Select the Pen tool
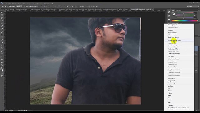The height and width of the screenshot is (113, 200). (2, 51)
